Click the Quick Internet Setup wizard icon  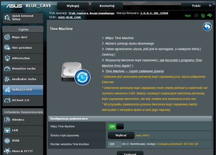pyautogui.click(x=7, y=18)
